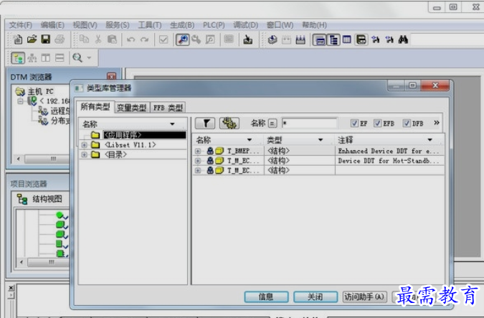Click the Device DDT for Hot-Standb... comment
484x318 pixels.
(389, 161)
